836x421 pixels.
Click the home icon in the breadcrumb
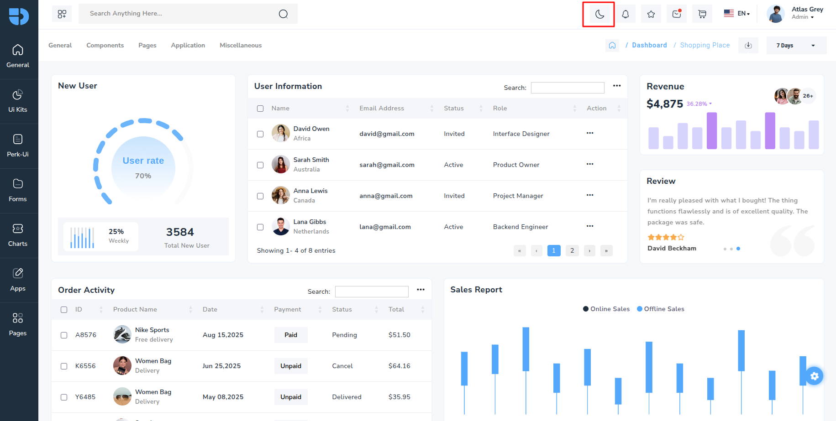click(x=612, y=45)
